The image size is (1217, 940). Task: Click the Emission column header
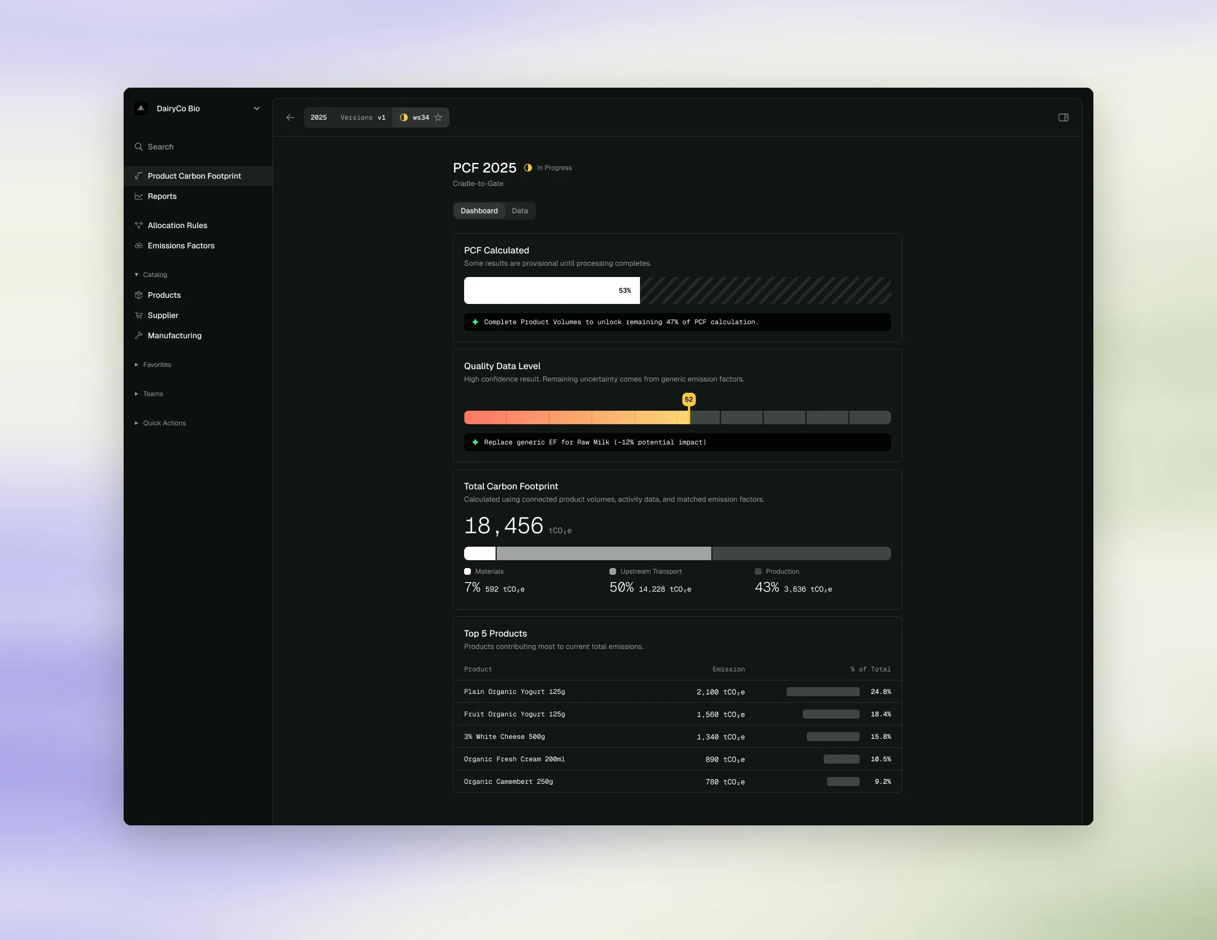click(729, 669)
